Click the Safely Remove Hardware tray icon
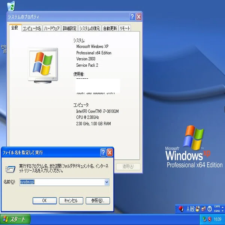Viewport: 225px width, 225px height. click(204, 219)
